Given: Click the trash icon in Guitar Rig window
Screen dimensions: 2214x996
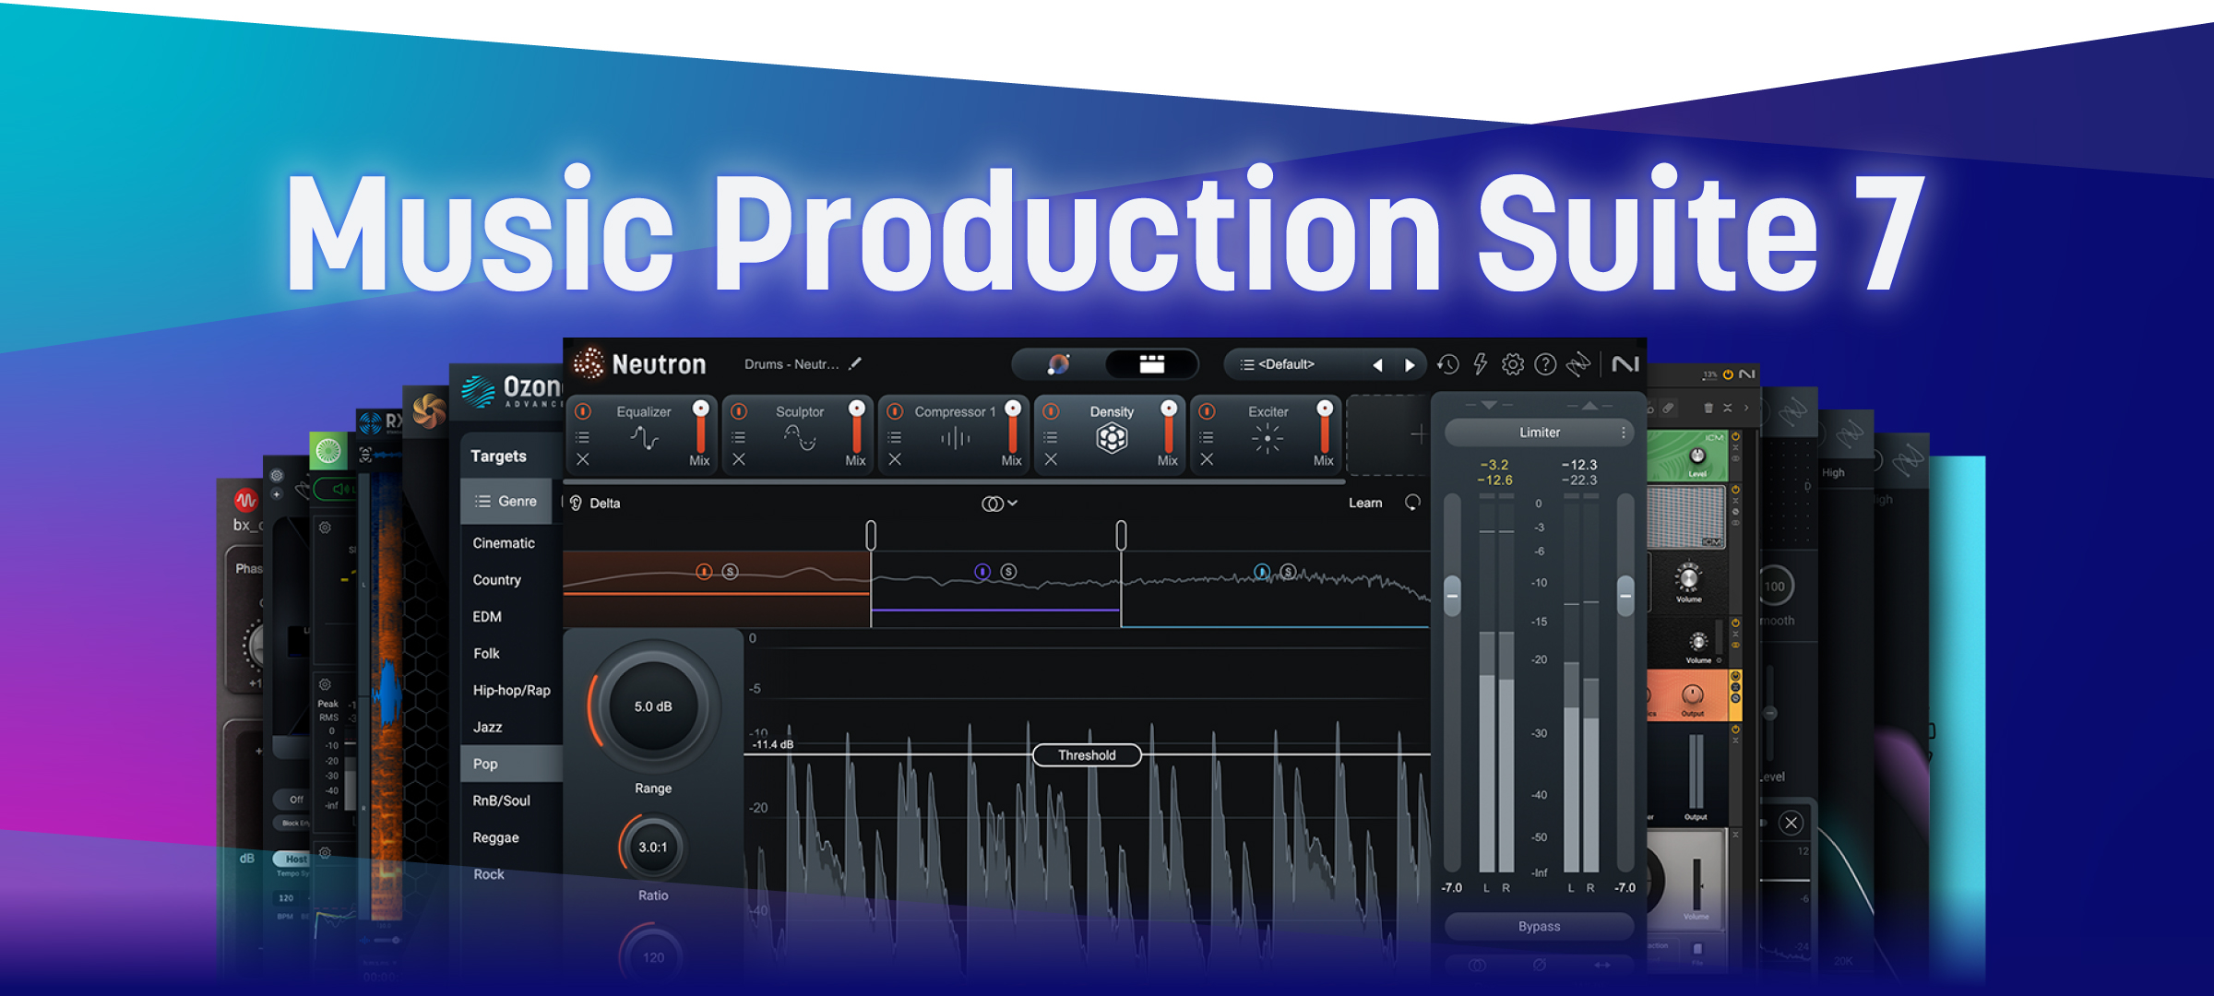Looking at the screenshot, I should [x=1708, y=408].
